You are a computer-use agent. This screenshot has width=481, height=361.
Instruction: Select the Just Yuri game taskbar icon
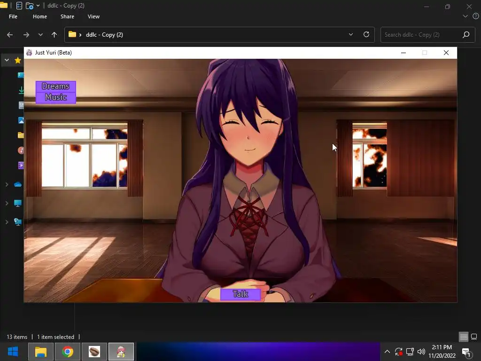(121, 352)
